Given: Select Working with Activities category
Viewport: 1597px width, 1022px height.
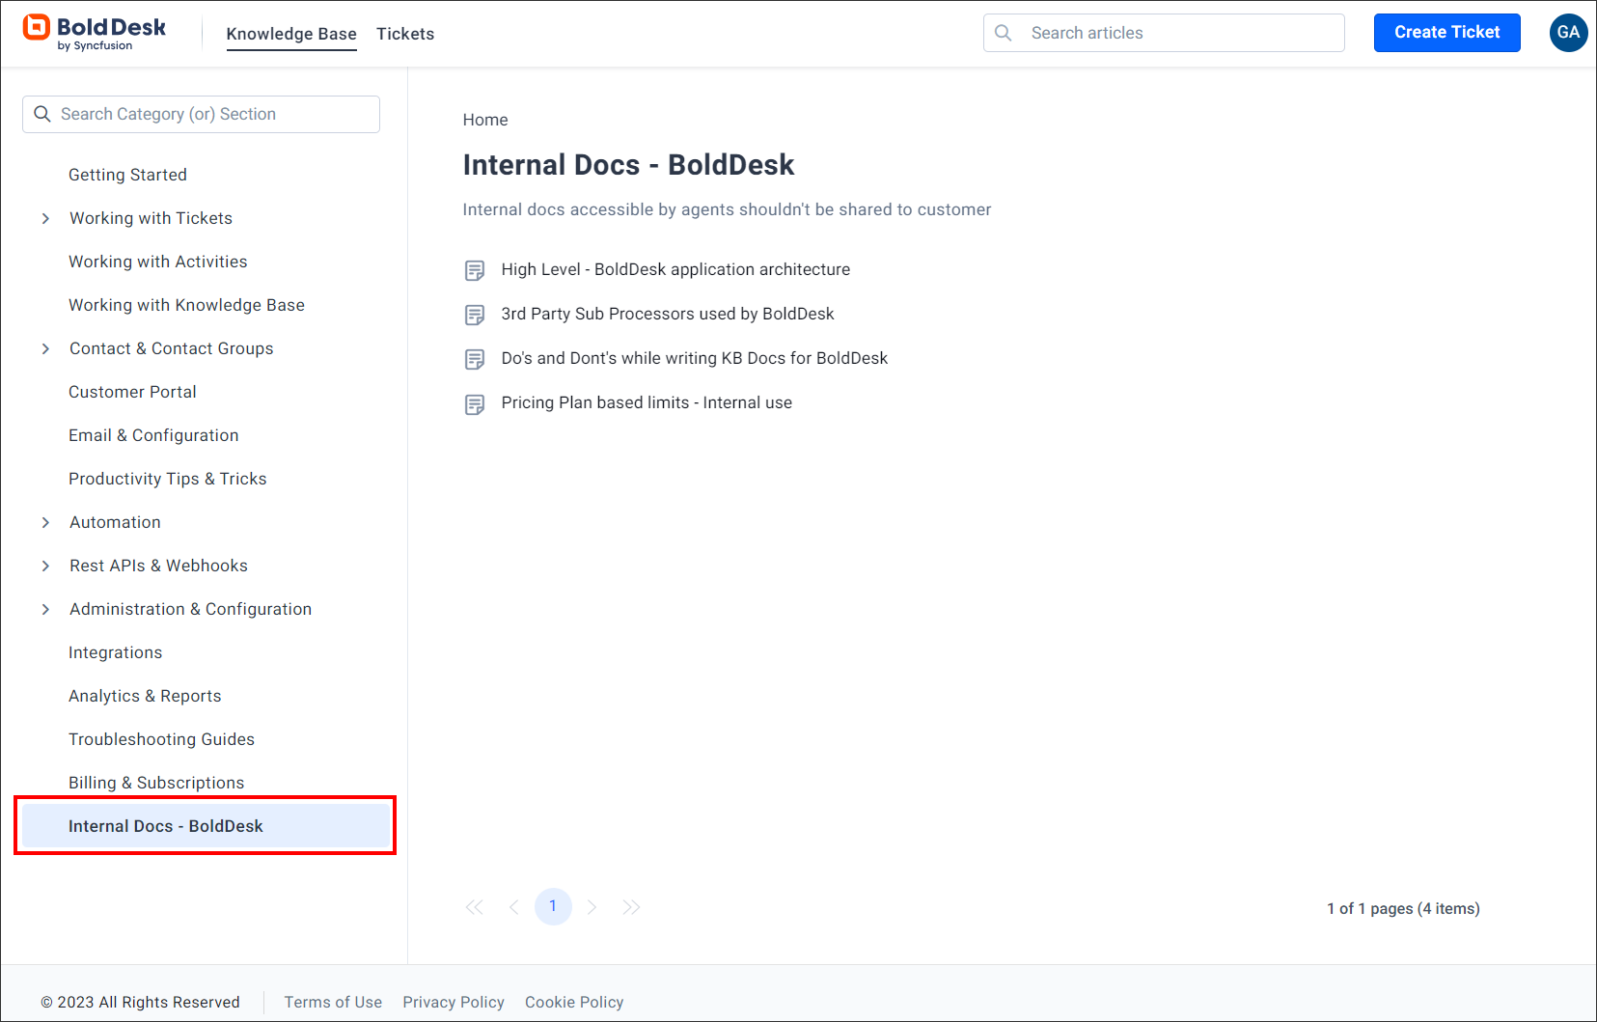Looking at the screenshot, I should click(x=158, y=262).
